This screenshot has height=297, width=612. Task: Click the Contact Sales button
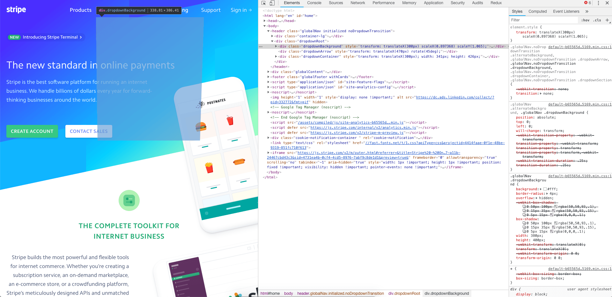[x=89, y=131]
